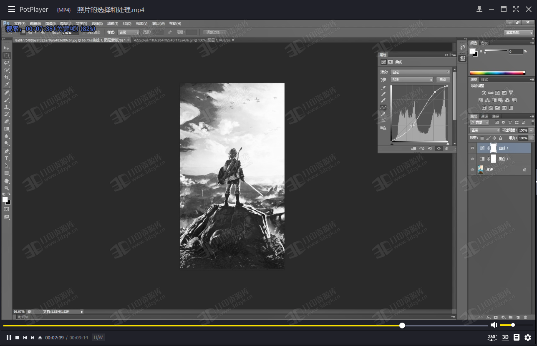The image size is (537, 346).
Task: Select the Lasso tool
Action: point(7,63)
